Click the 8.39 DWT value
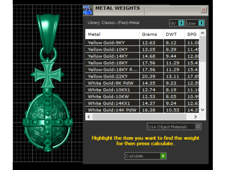Image resolution: width=226 pixels, height=170 pixels. [x=171, y=50]
